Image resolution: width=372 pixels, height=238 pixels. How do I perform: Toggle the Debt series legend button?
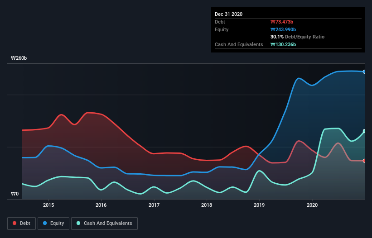(22, 224)
